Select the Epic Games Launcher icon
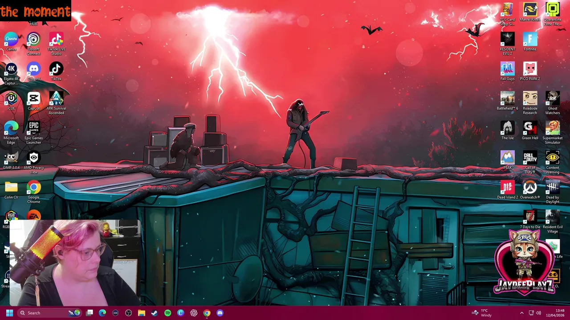570x320 pixels. point(33,133)
